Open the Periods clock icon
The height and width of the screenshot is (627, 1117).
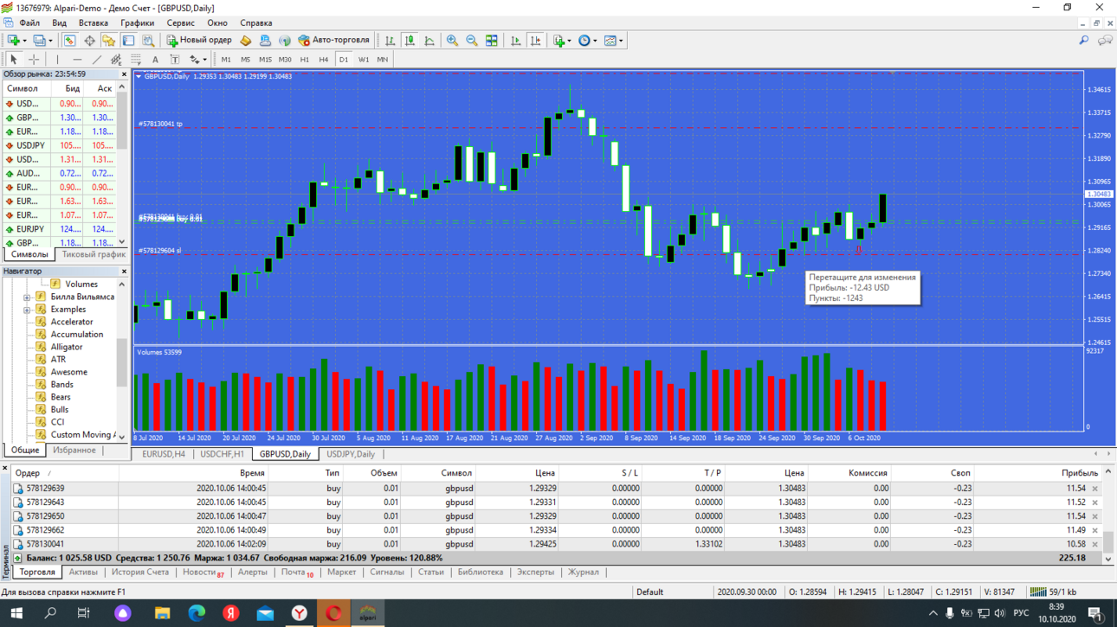coord(584,41)
